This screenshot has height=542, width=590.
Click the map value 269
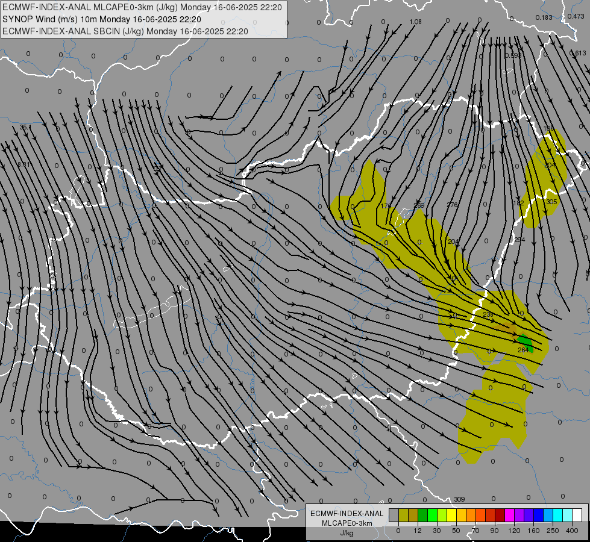[419, 205]
